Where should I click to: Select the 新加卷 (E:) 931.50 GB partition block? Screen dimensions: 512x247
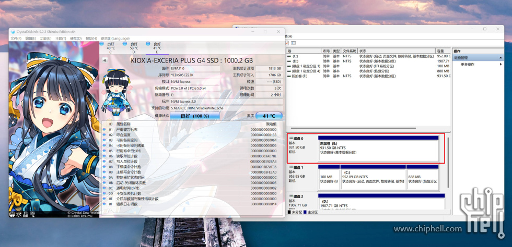[x=378, y=149]
